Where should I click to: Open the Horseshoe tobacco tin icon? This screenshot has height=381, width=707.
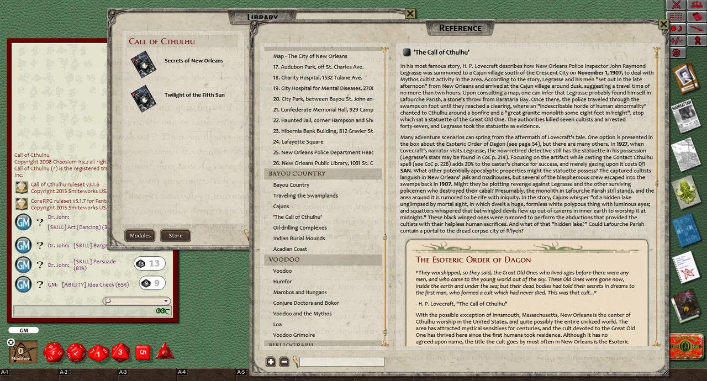point(687,347)
